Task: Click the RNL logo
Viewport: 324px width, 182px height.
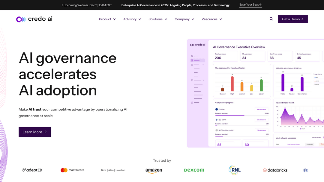Action: [235, 170]
